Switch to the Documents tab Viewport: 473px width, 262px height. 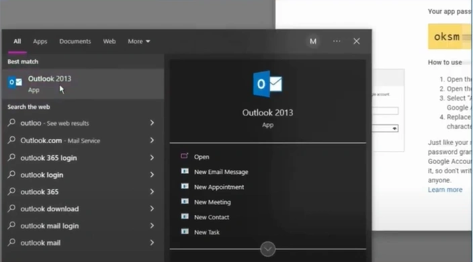point(75,41)
